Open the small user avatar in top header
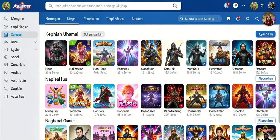This screenshot has height=140, width=280. 254,5
